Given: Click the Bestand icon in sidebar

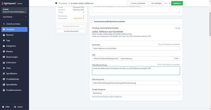Looking at the screenshot, I should [4, 35].
